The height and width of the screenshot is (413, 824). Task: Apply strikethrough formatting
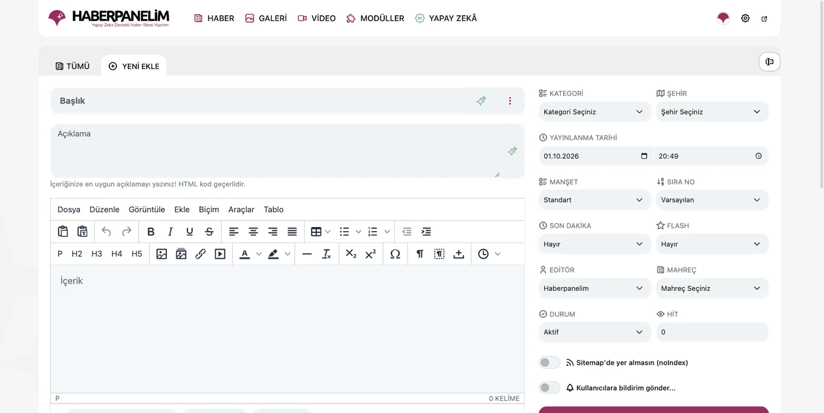209,231
